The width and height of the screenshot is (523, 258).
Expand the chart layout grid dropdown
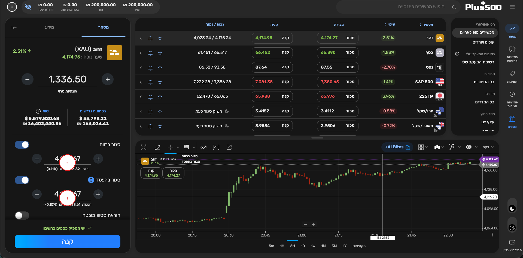click(423, 147)
